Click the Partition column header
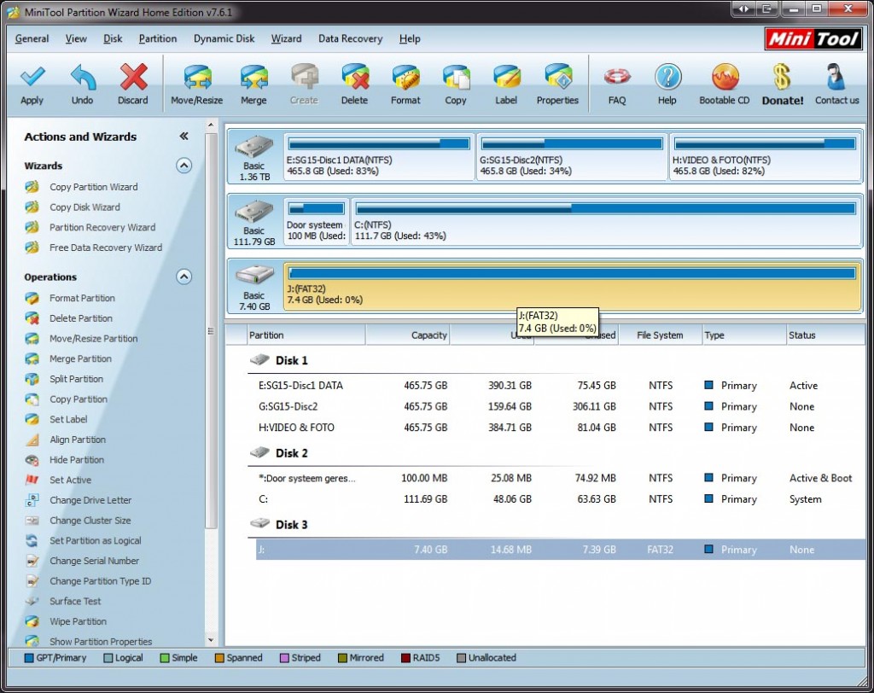The width and height of the screenshot is (874, 693). click(x=306, y=335)
